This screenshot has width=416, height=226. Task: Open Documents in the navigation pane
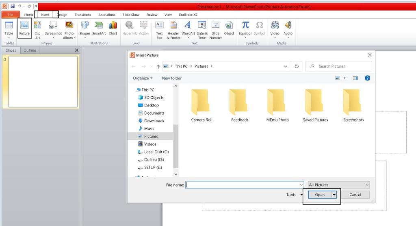coord(151,113)
